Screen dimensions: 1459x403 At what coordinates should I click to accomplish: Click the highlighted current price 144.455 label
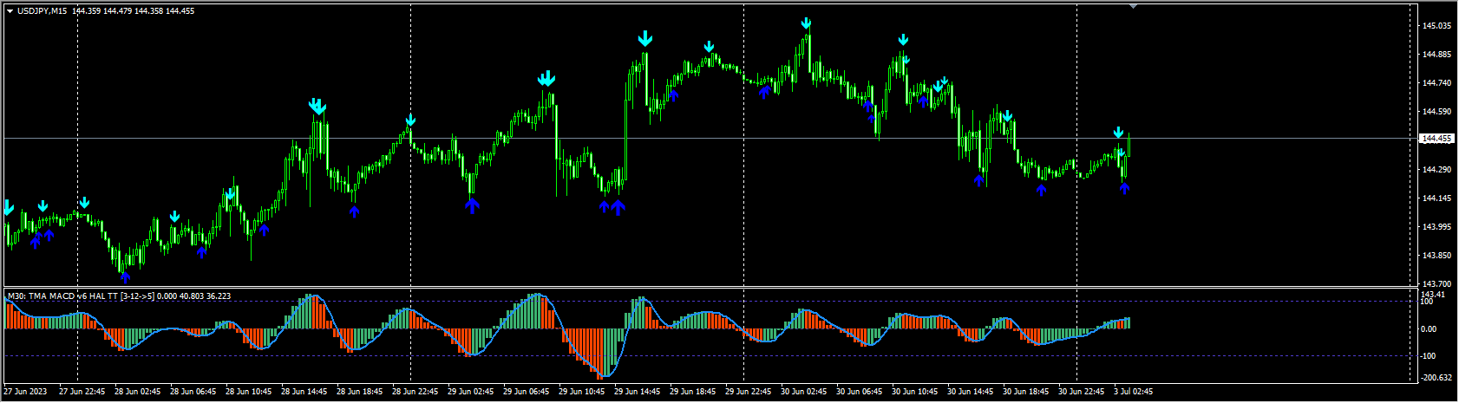(x=1436, y=139)
